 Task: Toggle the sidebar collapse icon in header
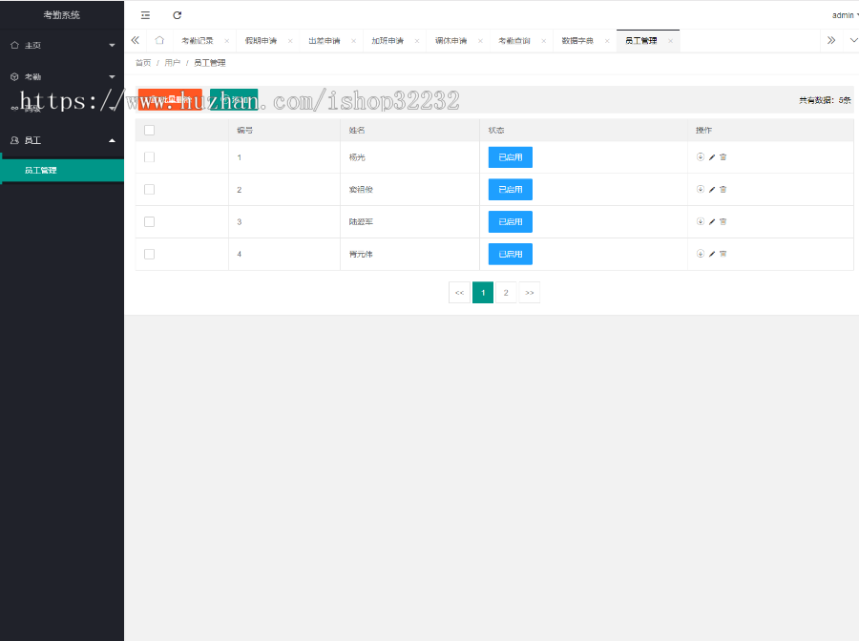click(x=145, y=15)
